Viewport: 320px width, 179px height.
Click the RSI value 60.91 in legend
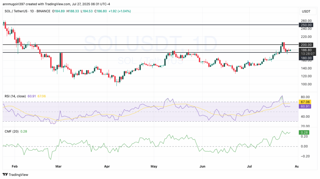[x=32, y=96]
